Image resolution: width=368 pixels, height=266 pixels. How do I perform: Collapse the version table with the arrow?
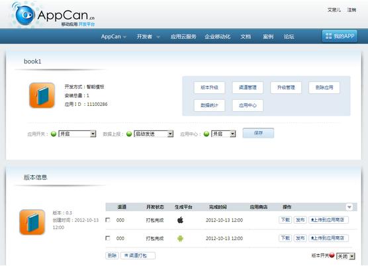pos(349,207)
